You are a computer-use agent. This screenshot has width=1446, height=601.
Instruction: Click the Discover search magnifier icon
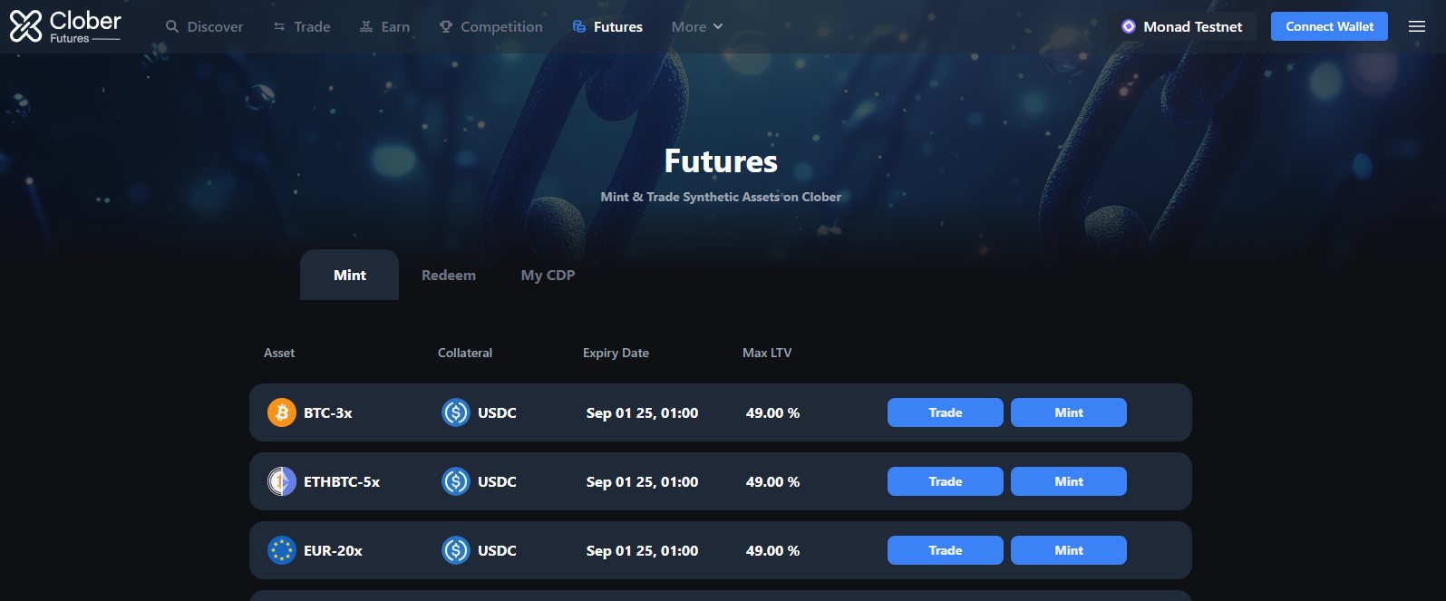pyautogui.click(x=172, y=27)
